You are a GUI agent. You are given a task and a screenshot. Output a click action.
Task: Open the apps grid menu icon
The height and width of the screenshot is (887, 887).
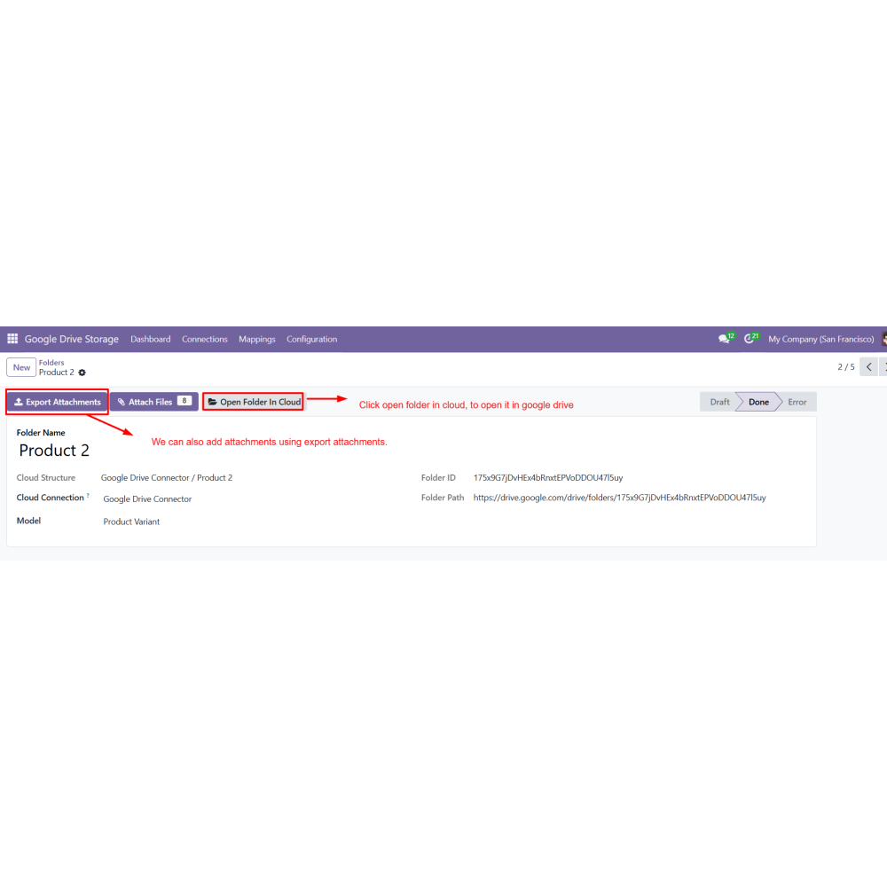pos(12,339)
